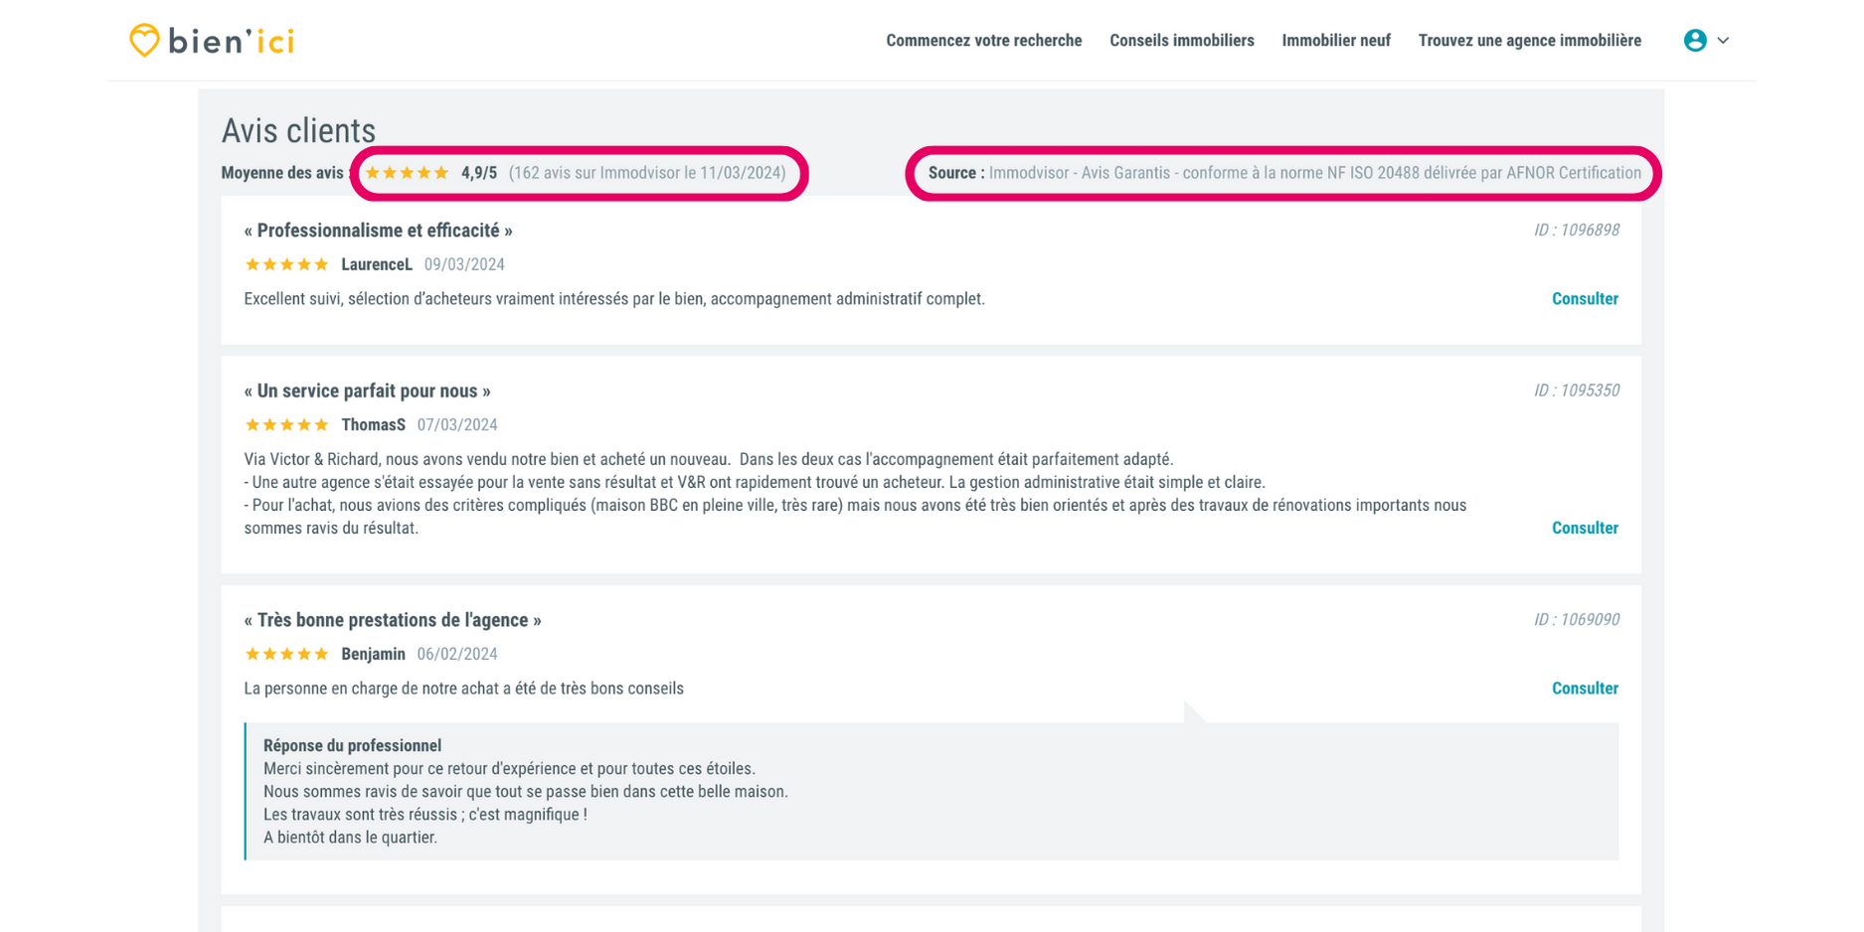Click the average rating stars 4,9/5

point(408,173)
